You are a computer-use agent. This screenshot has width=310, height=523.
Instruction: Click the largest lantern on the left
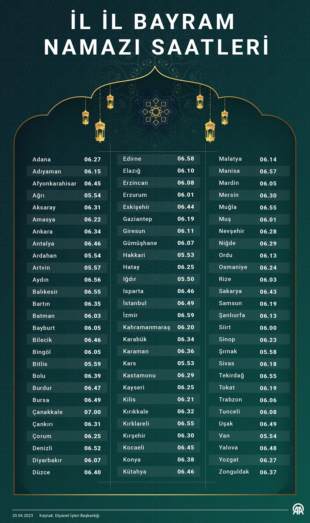tap(100, 131)
